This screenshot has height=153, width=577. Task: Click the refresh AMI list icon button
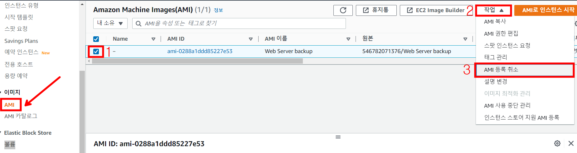(343, 10)
